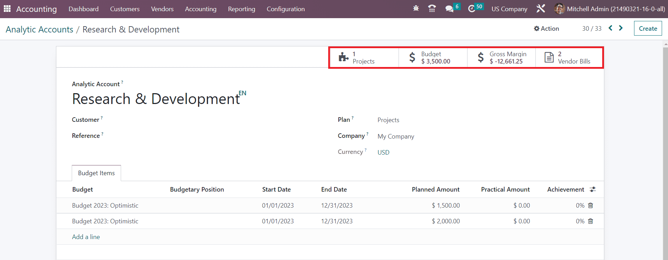Open the VoIP phone icon
Image resolution: width=668 pixels, height=260 pixels.
coord(432,9)
